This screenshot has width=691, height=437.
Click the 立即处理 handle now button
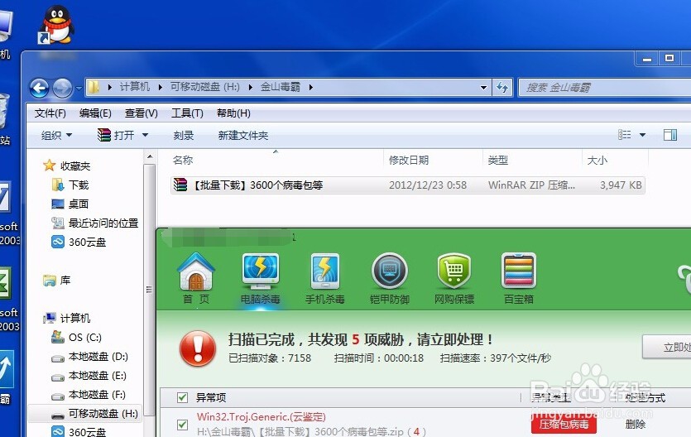point(666,347)
